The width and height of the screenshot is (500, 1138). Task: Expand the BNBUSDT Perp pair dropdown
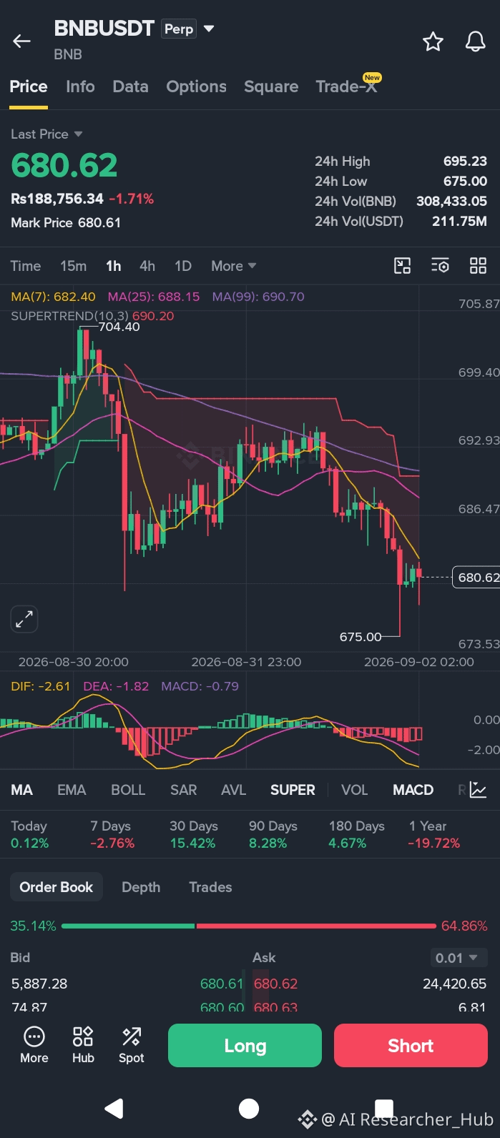(x=209, y=29)
